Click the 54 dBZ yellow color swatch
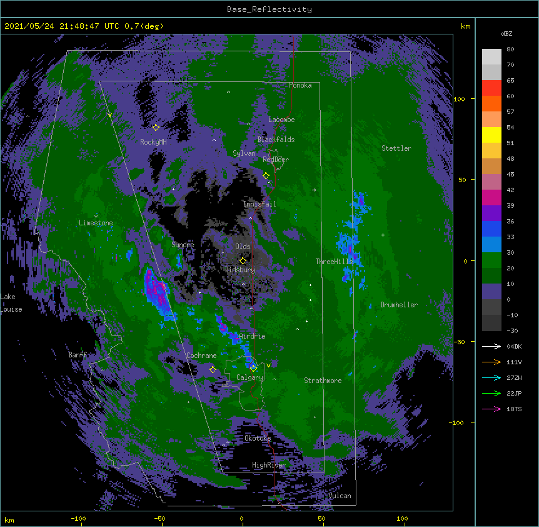This screenshot has width=539, height=527. coord(491,135)
